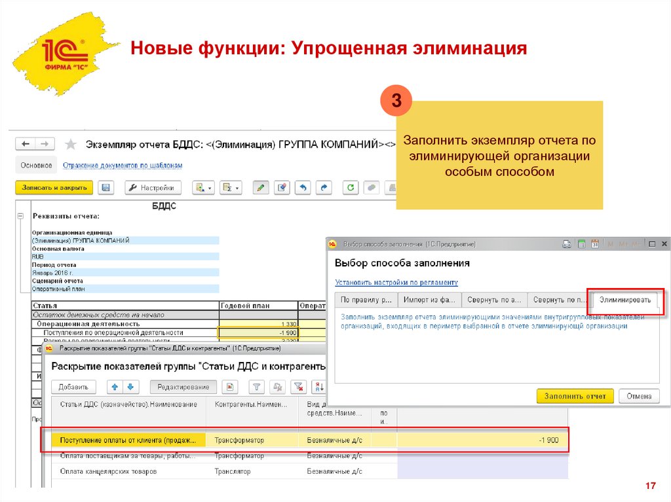Go forward with the right arrow button
The image size is (671, 502).
[45, 144]
